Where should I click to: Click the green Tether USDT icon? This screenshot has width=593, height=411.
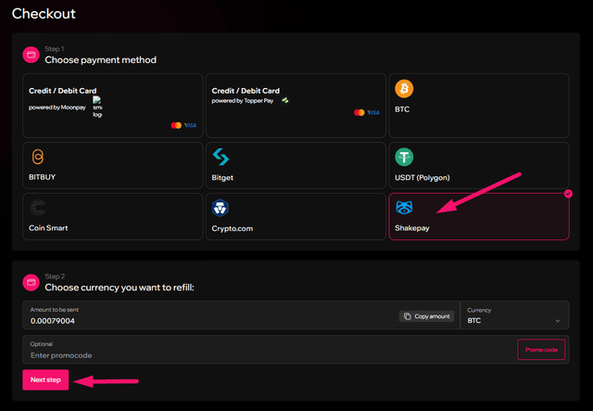click(404, 157)
